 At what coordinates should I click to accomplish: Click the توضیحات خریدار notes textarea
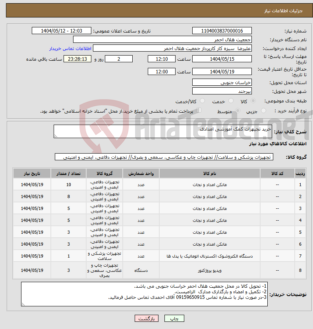click(x=144, y=294)
